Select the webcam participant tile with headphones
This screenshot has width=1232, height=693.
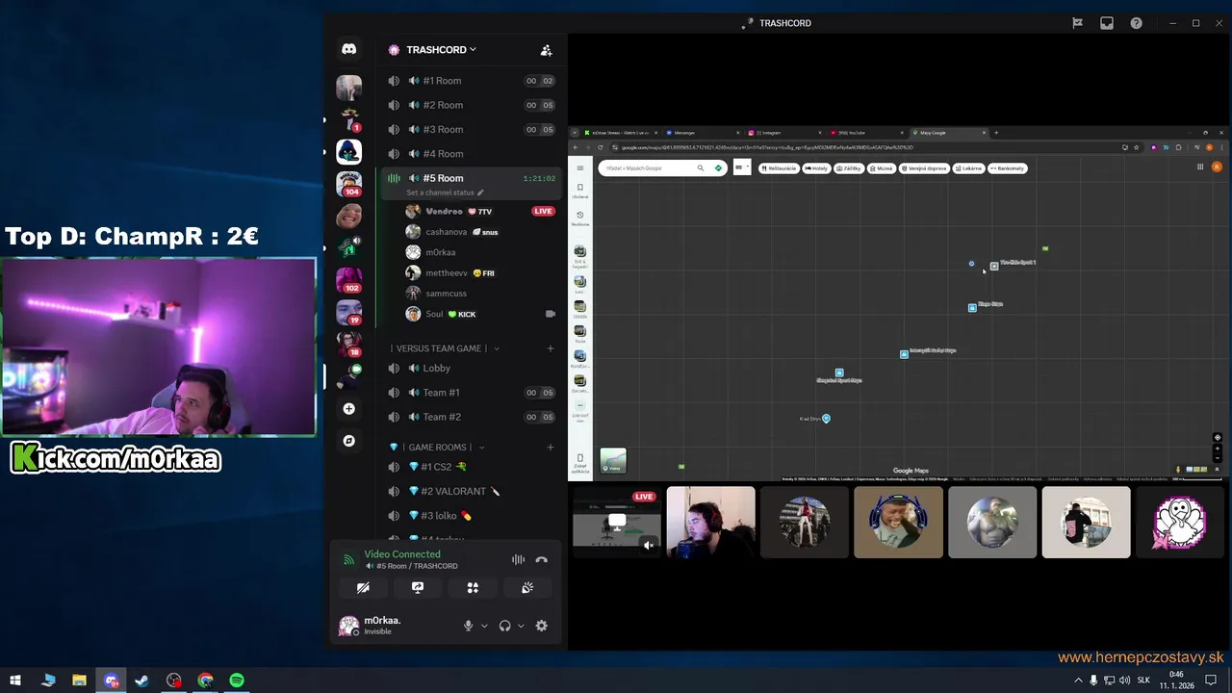(711, 523)
